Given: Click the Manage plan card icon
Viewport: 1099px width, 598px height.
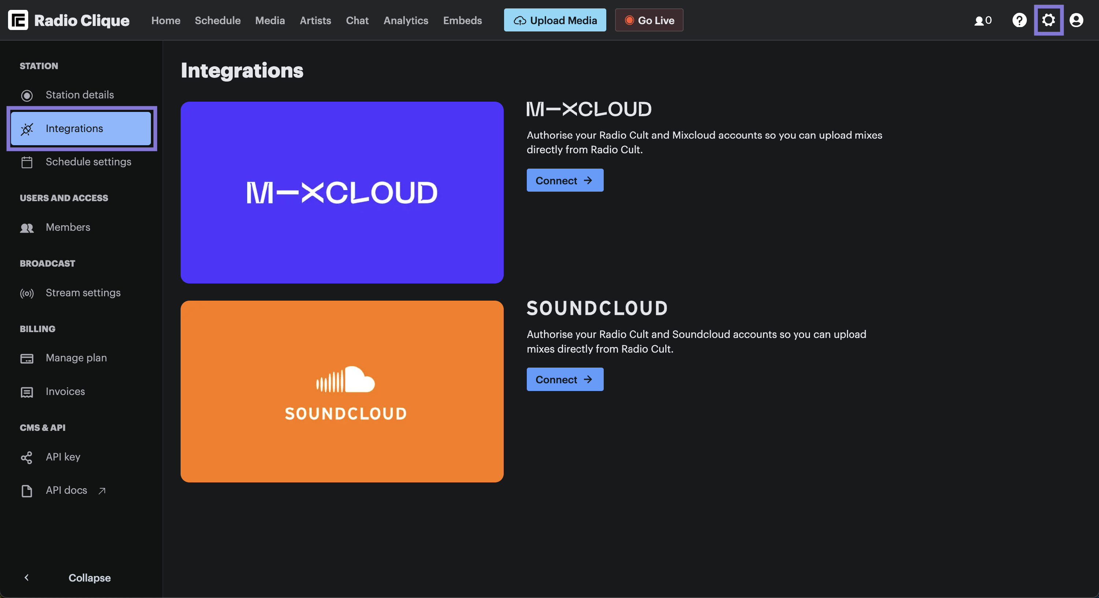Looking at the screenshot, I should [27, 359].
